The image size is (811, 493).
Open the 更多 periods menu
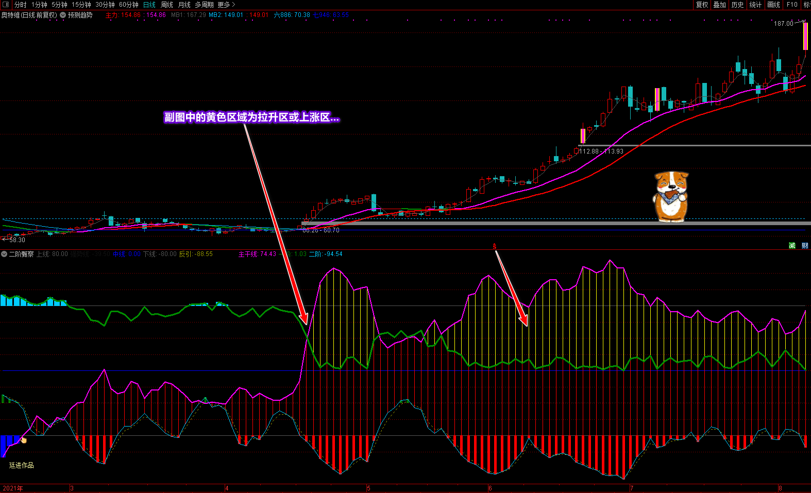point(226,5)
